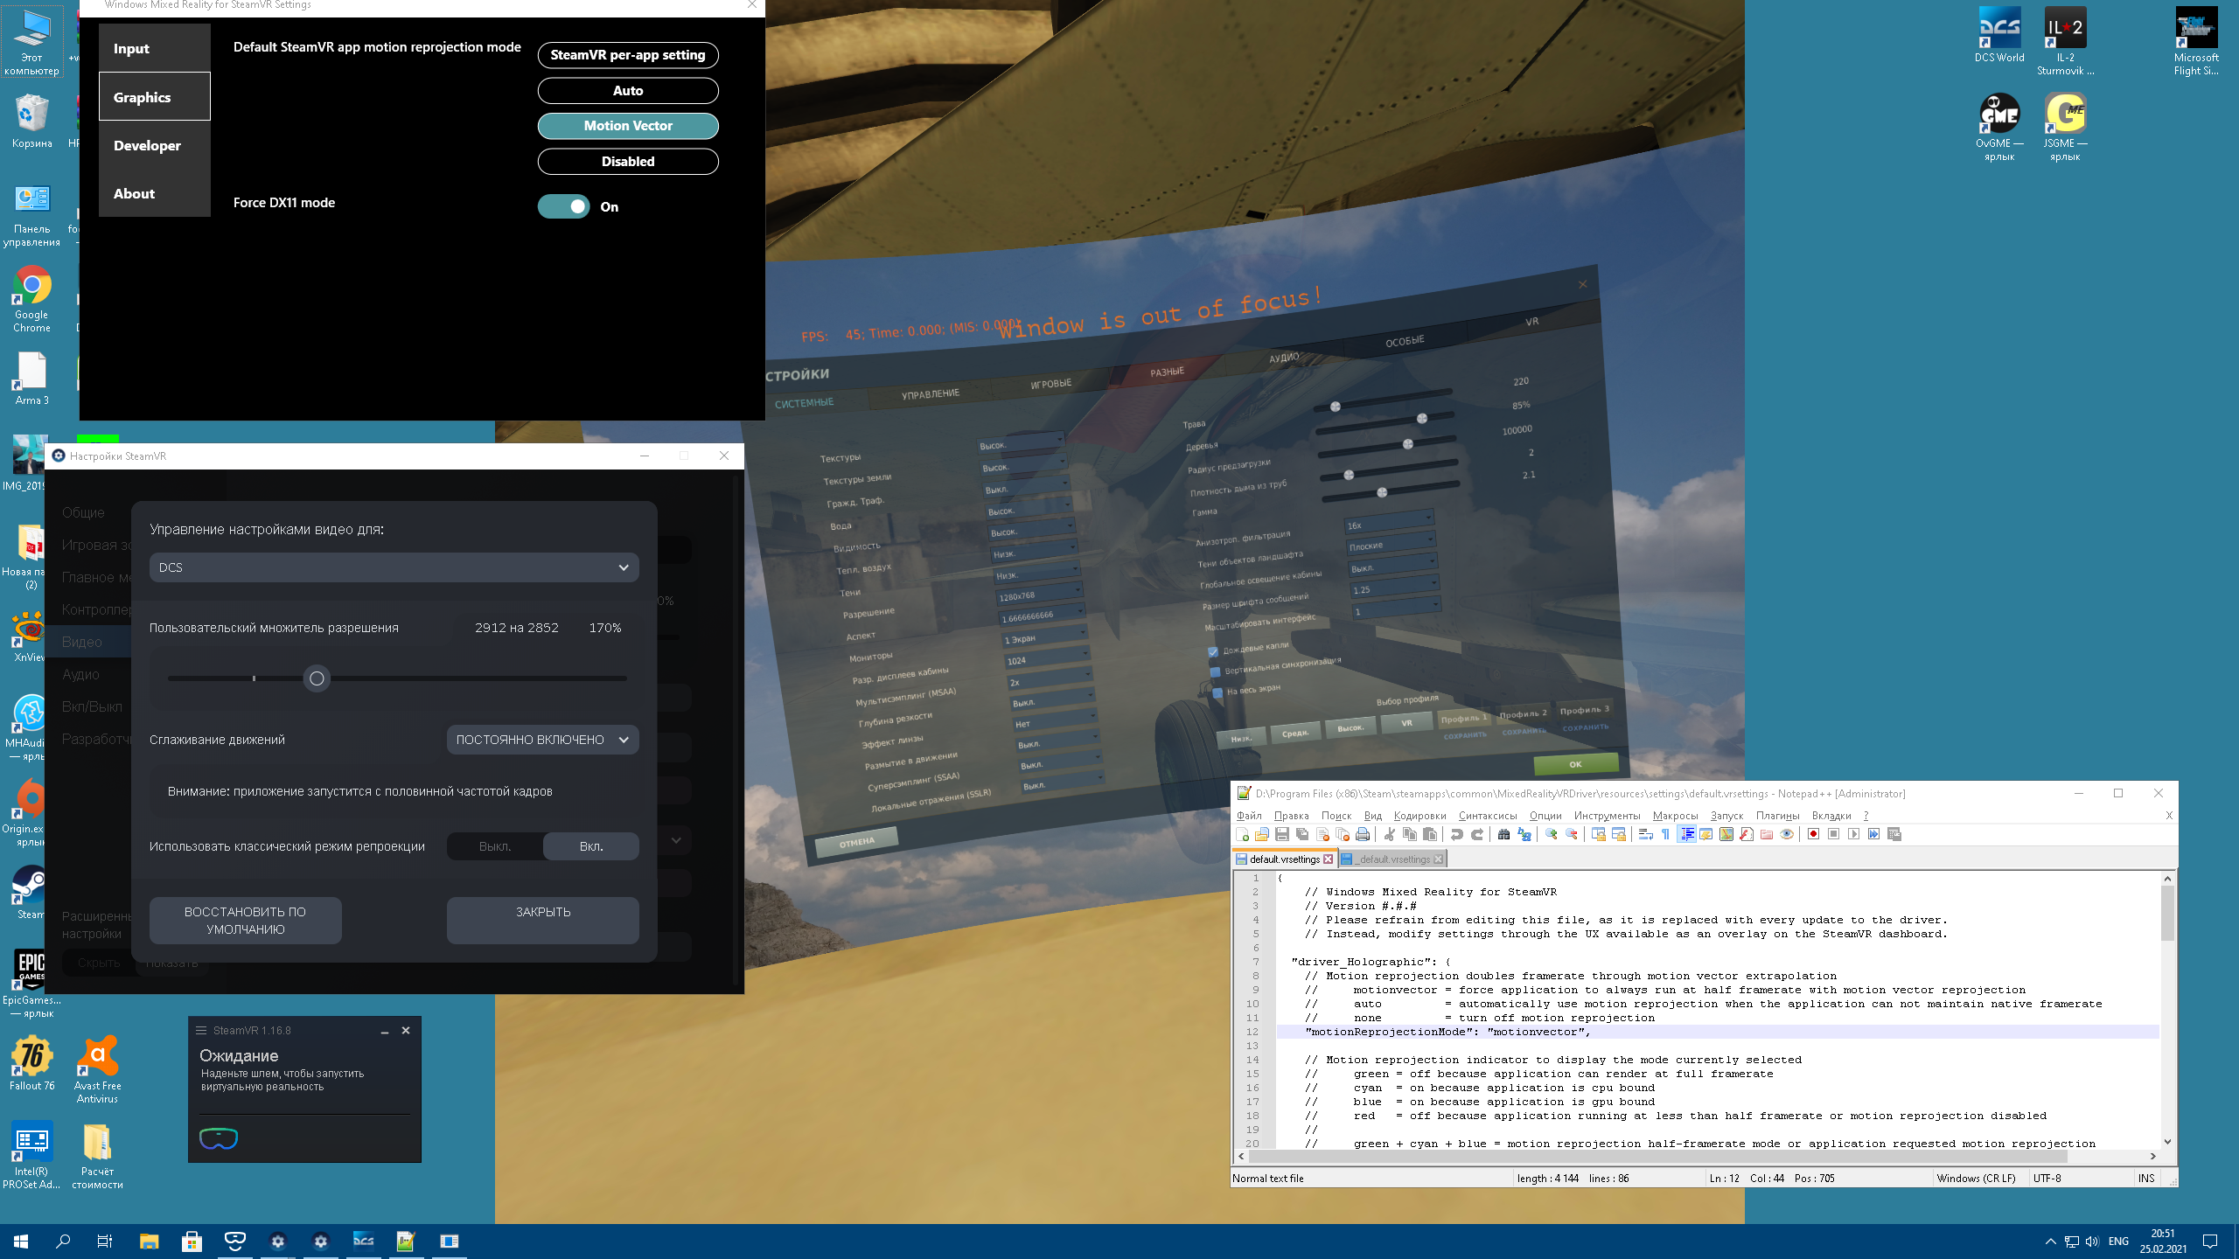This screenshot has width=2239, height=1259.
Task: Turn off the Force DX11 mode switch
Action: pos(564,206)
